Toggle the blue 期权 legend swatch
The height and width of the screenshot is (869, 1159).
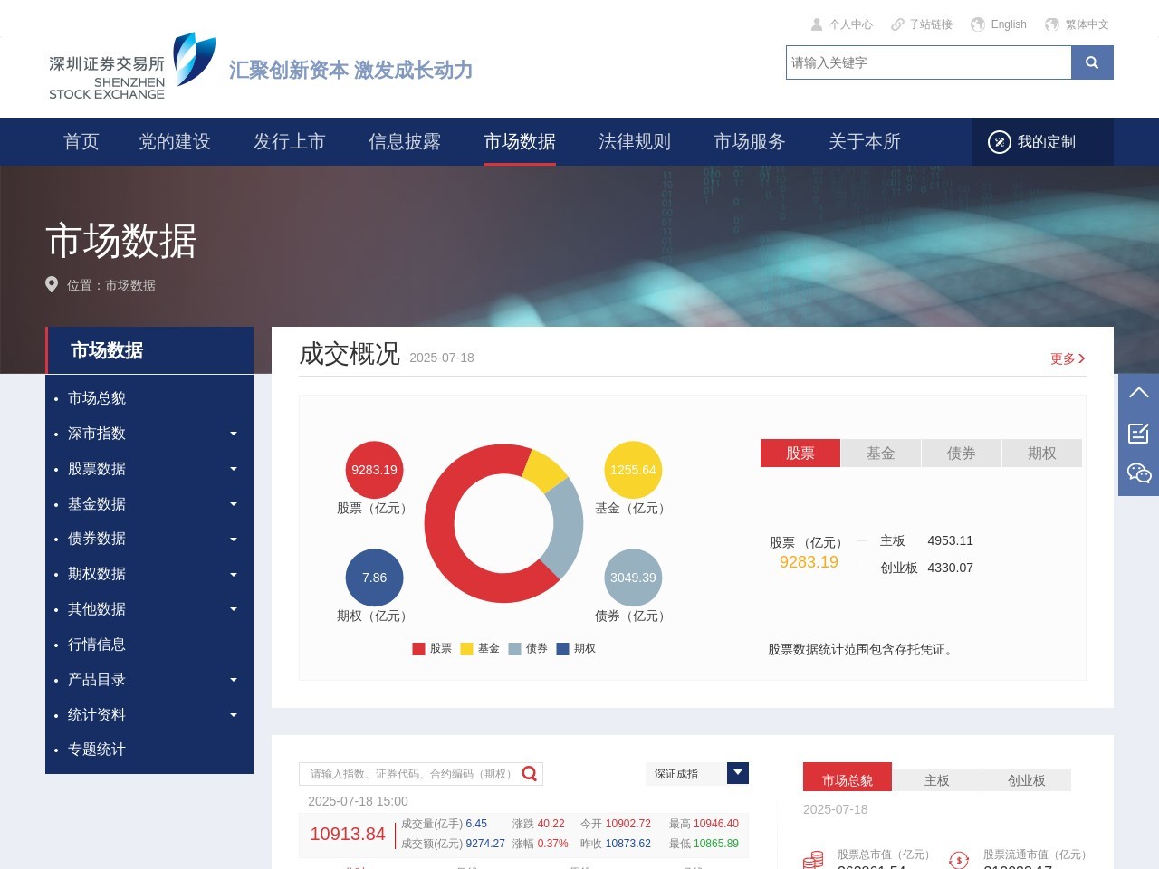pyautogui.click(x=562, y=649)
